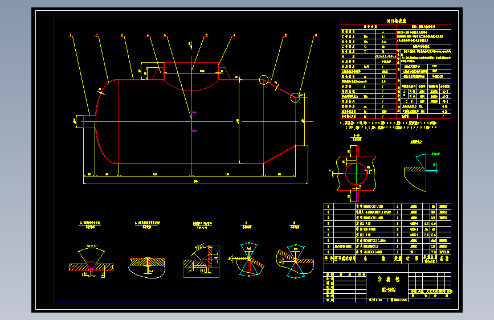
Task: Click the left elliptical head of the vessel
Action: click(106, 122)
